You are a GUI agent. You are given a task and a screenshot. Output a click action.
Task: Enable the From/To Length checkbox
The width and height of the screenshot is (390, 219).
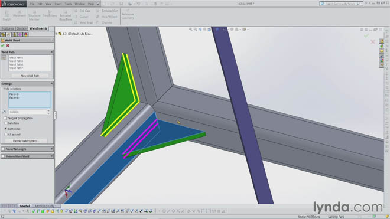3,149
